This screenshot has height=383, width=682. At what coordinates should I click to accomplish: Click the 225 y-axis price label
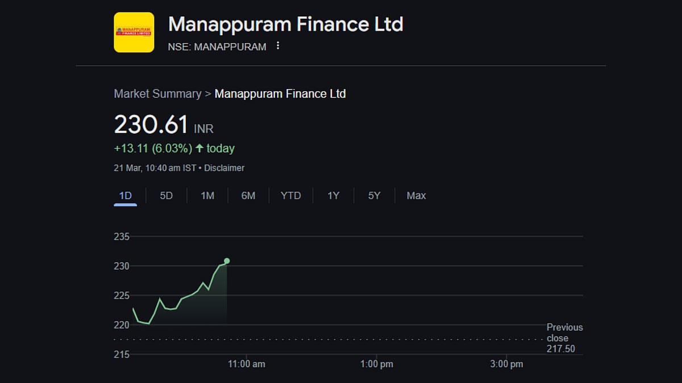pyautogui.click(x=122, y=296)
